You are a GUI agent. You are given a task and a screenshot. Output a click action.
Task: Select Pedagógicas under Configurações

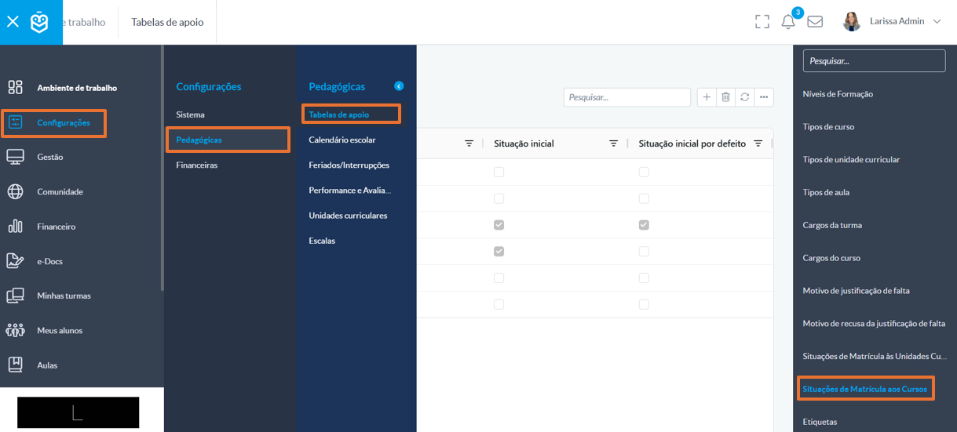pyautogui.click(x=199, y=140)
